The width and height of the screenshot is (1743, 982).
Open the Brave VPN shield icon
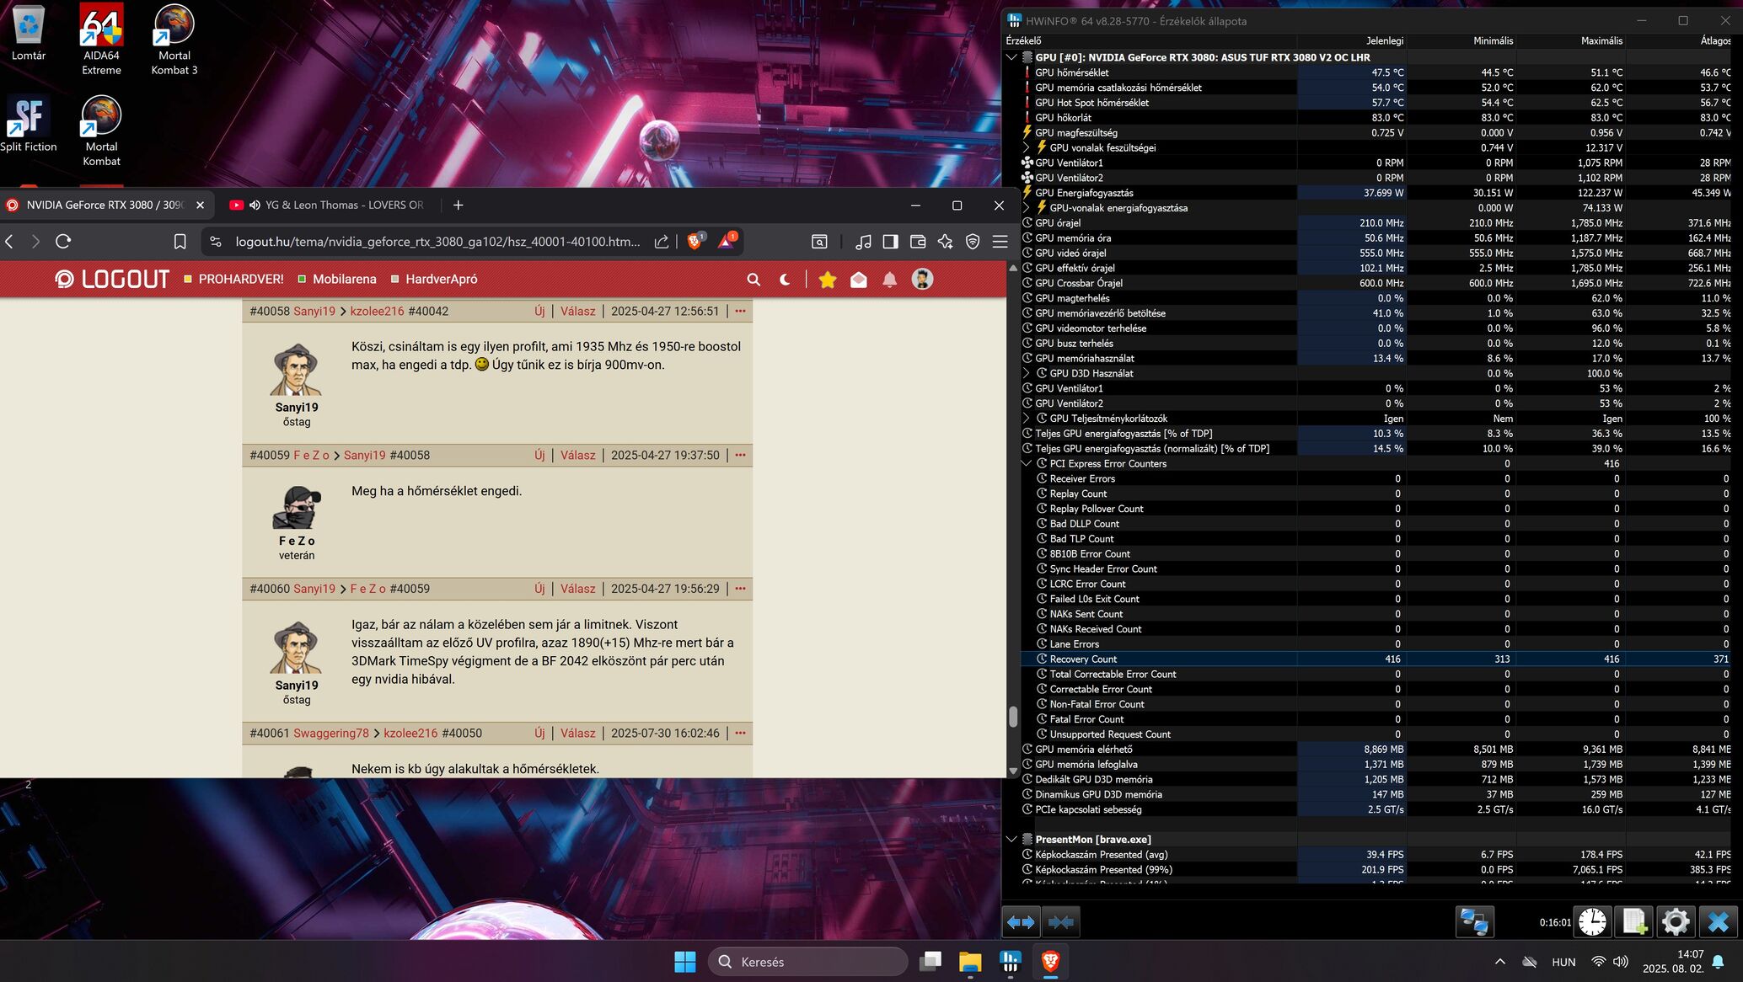(973, 242)
